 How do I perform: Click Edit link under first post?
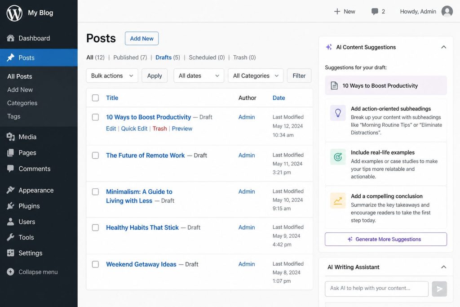pyautogui.click(x=111, y=129)
